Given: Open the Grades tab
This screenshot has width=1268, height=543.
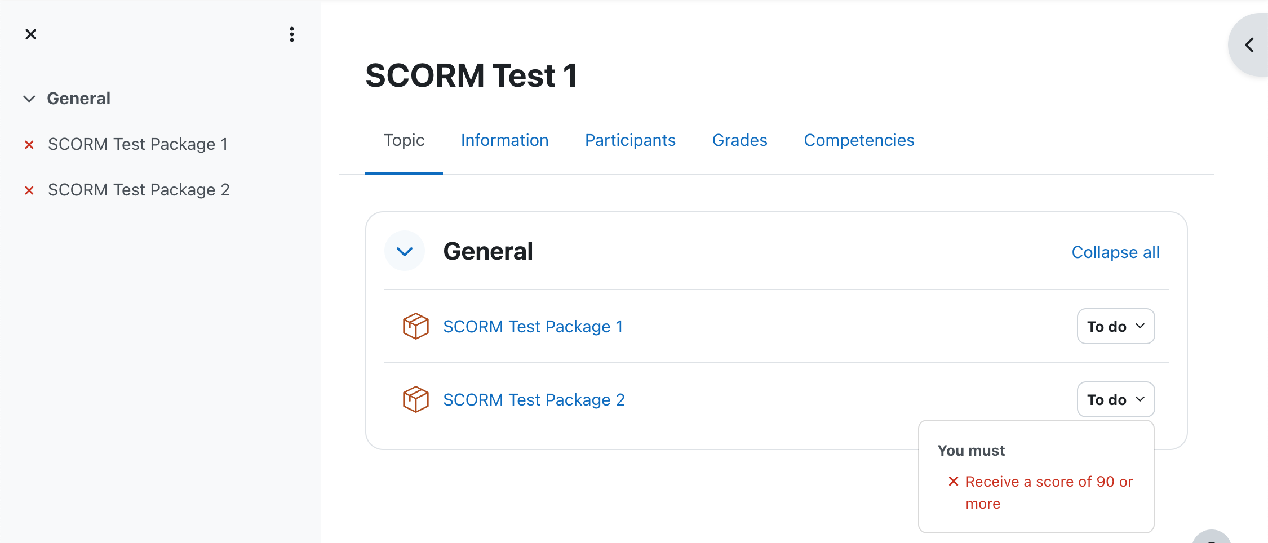Looking at the screenshot, I should (x=739, y=140).
